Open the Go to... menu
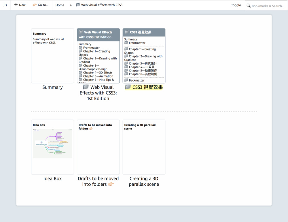The width and height of the screenshot is (288, 222). point(41,5)
